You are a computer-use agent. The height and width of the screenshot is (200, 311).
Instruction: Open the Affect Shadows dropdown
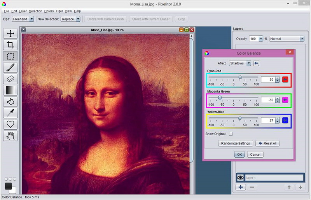coord(239,63)
